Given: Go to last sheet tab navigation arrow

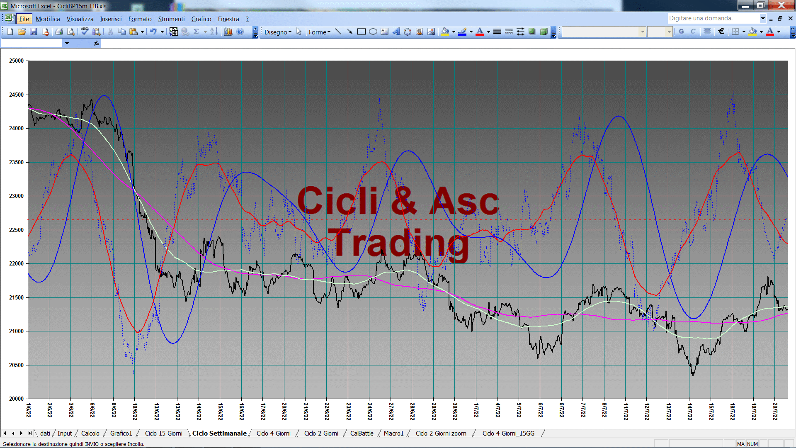Looking at the screenshot, I should click(29, 433).
